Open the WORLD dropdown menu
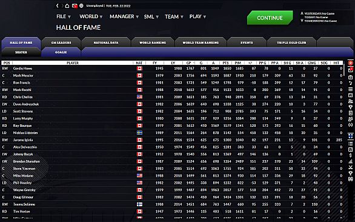355x222 pixels. pyautogui.click(x=91, y=16)
